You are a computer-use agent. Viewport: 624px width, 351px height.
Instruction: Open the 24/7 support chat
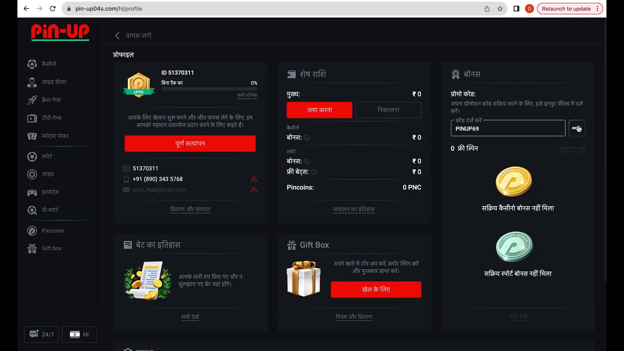coord(41,334)
